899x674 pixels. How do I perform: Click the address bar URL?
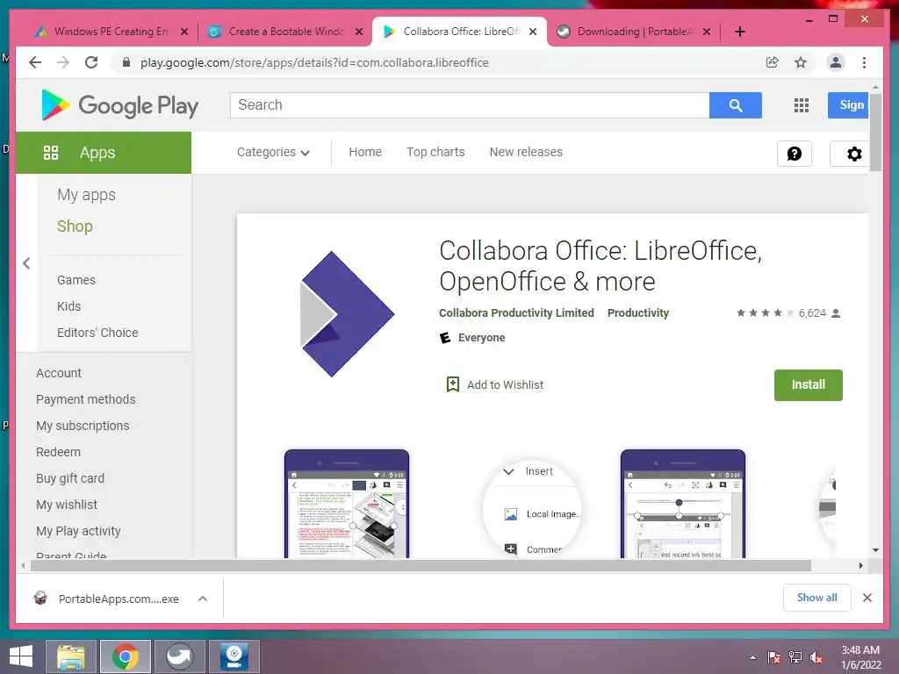click(x=314, y=62)
